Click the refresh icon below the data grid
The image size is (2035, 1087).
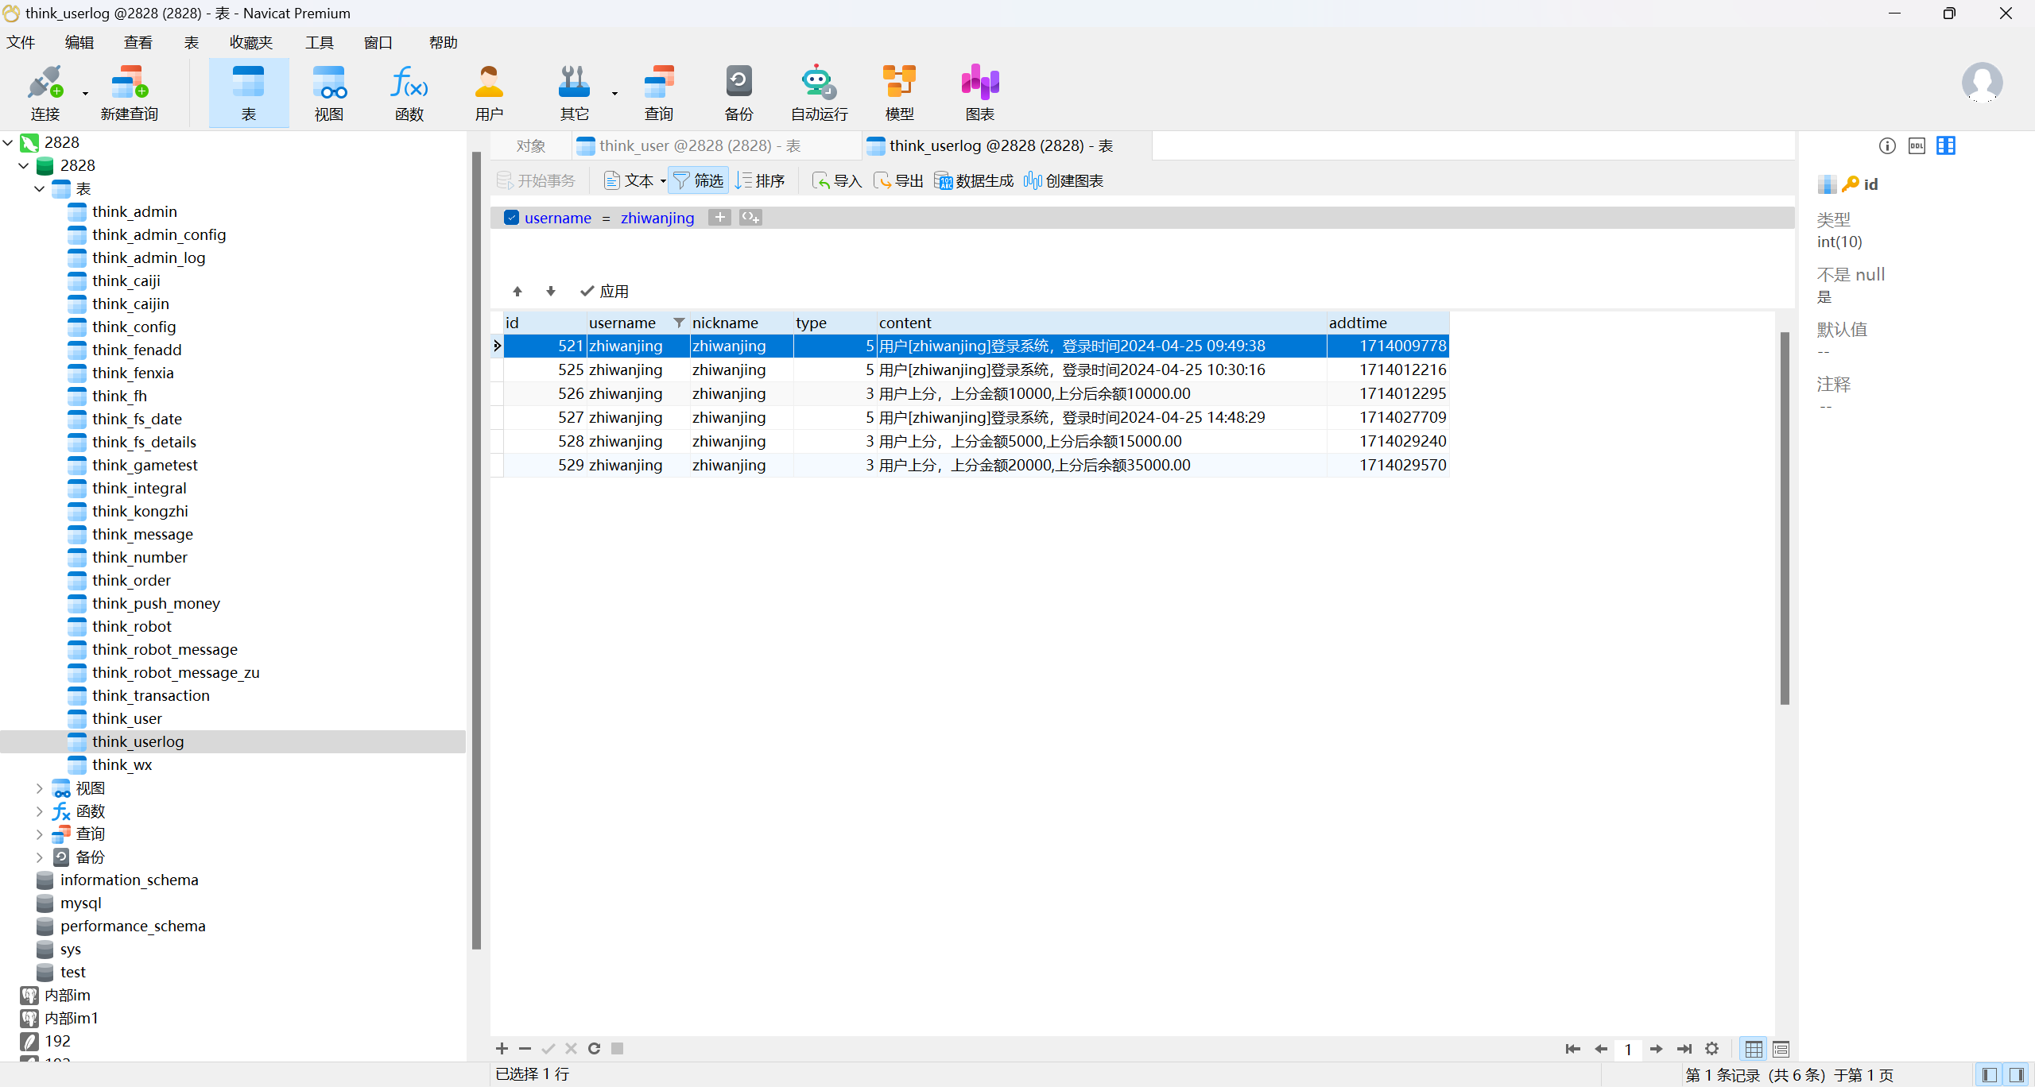pos(594,1048)
